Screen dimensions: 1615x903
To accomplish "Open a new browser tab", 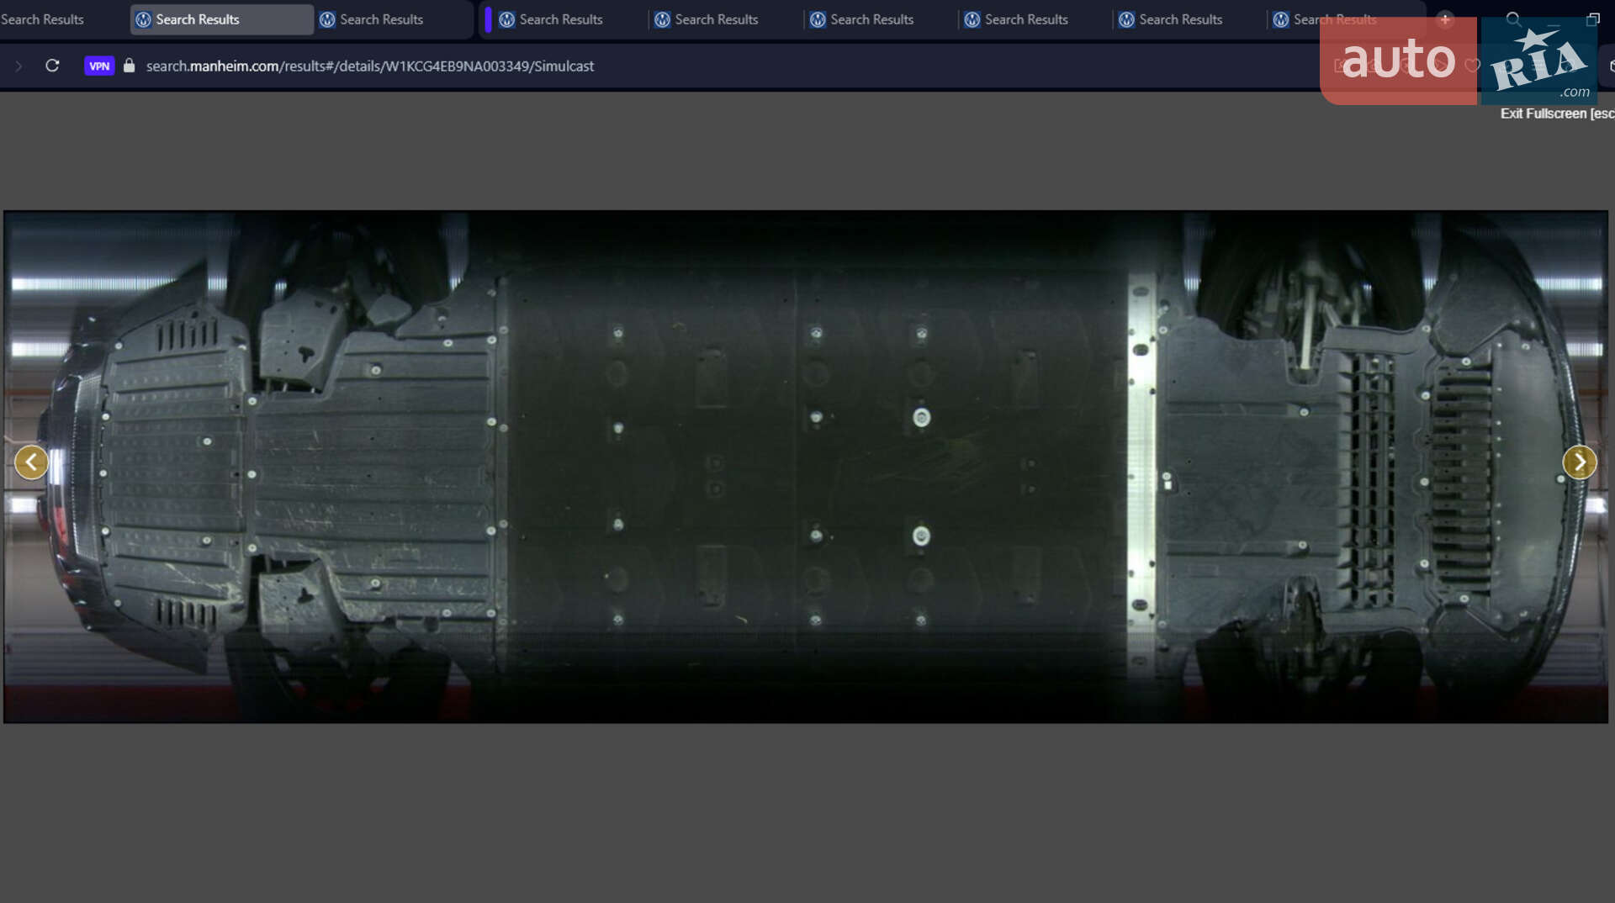I will (1445, 19).
